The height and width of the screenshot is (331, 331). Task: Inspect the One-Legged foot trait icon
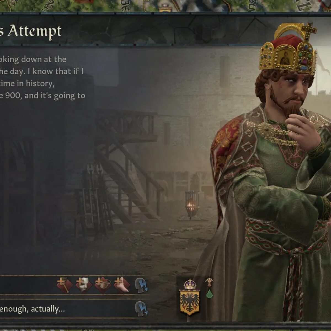[x=122, y=284]
